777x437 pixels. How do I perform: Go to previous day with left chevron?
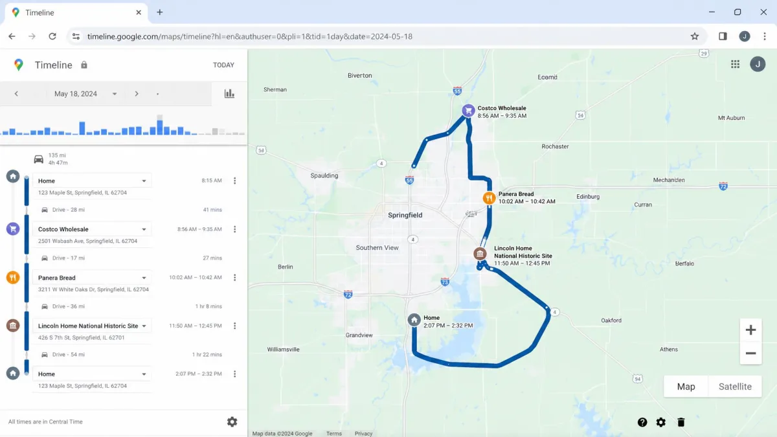coord(16,94)
